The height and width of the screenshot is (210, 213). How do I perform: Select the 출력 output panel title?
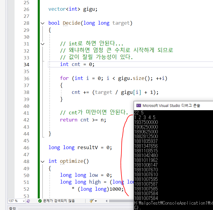click(12, 208)
